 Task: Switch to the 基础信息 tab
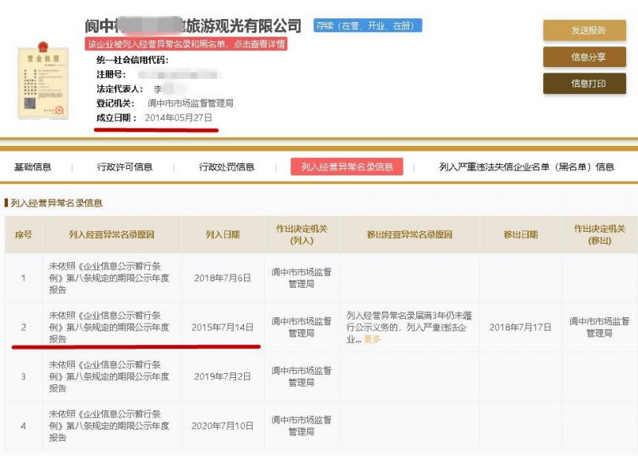tap(33, 167)
